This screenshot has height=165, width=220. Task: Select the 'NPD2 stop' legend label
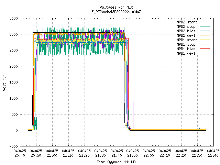pyautogui.click(x=186, y=26)
